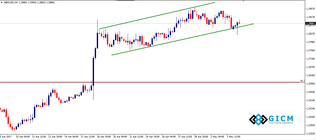Click the 18 Apr 20:00 time label
Image resolution: width=316 pixels, height=140 pixels.
coord(104,137)
